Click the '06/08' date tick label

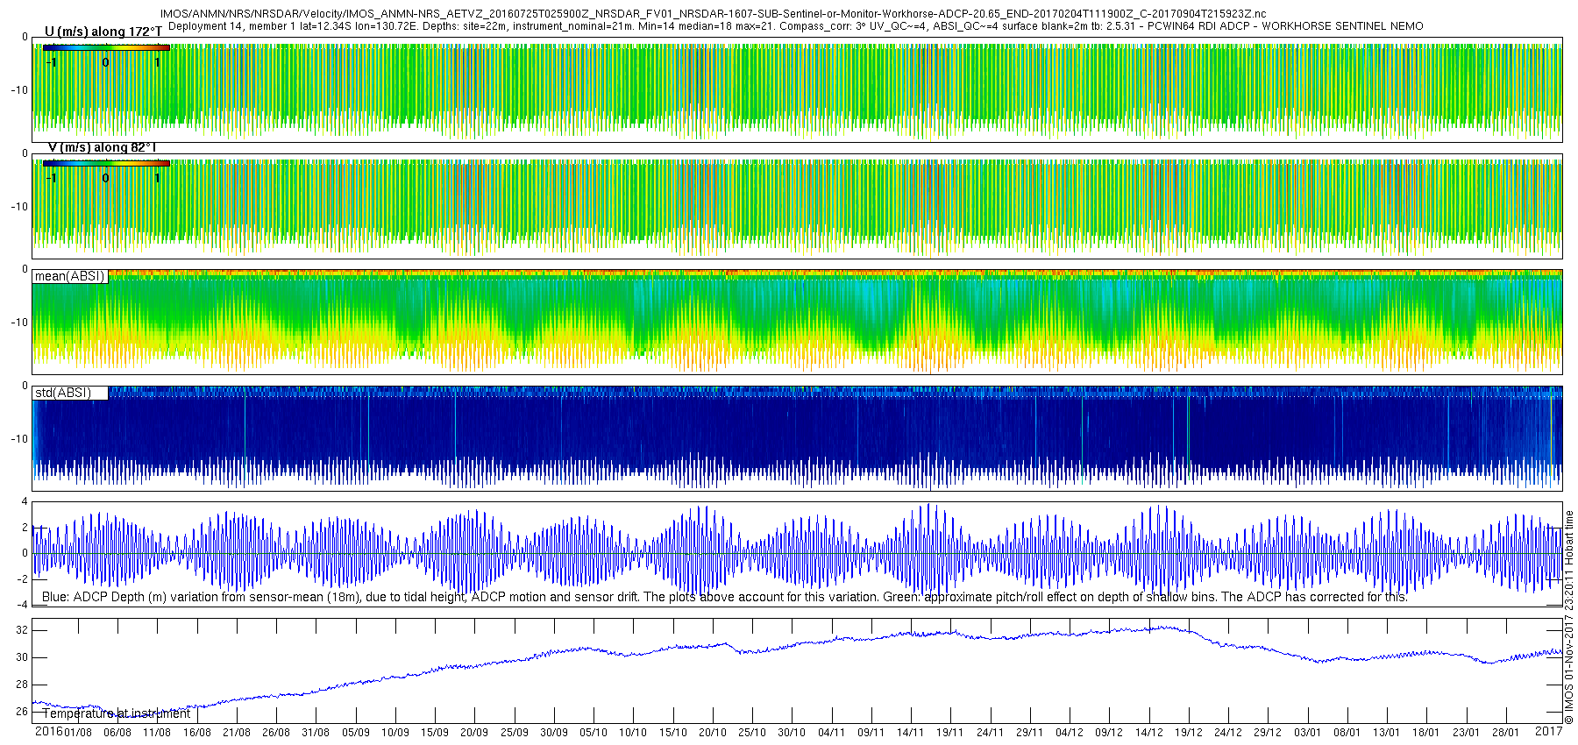pos(117,733)
